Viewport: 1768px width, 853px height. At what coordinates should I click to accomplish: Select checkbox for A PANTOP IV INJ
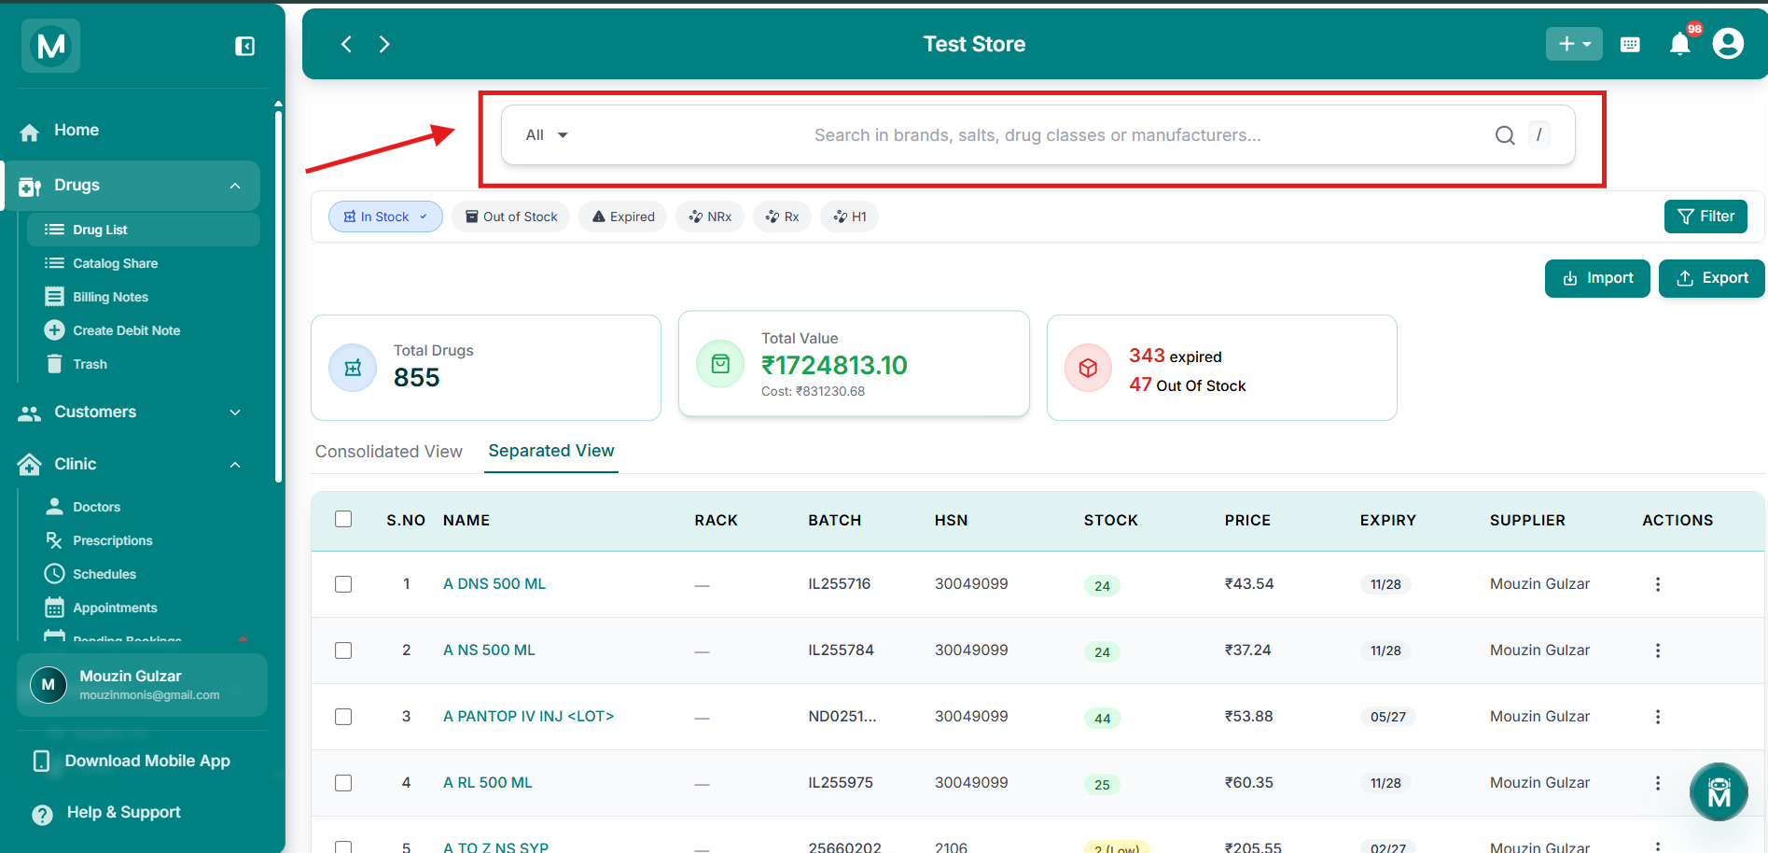click(x=343, y=717)
